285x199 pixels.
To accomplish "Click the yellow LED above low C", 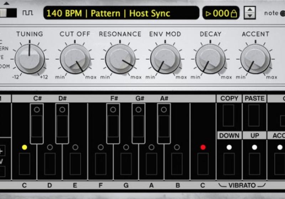I will click(25, 147).
